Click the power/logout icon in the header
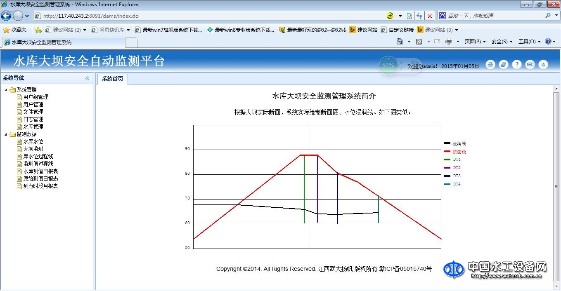The width and height of the screenshot is (561, 291). click(543, 65)
